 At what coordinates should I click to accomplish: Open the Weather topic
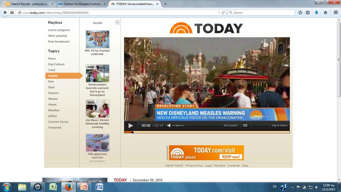tap(54, 110)
